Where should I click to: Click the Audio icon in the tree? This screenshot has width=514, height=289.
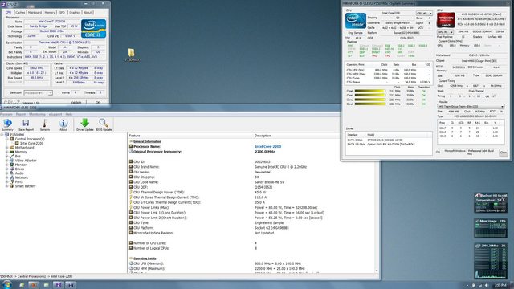click(12, 173)
